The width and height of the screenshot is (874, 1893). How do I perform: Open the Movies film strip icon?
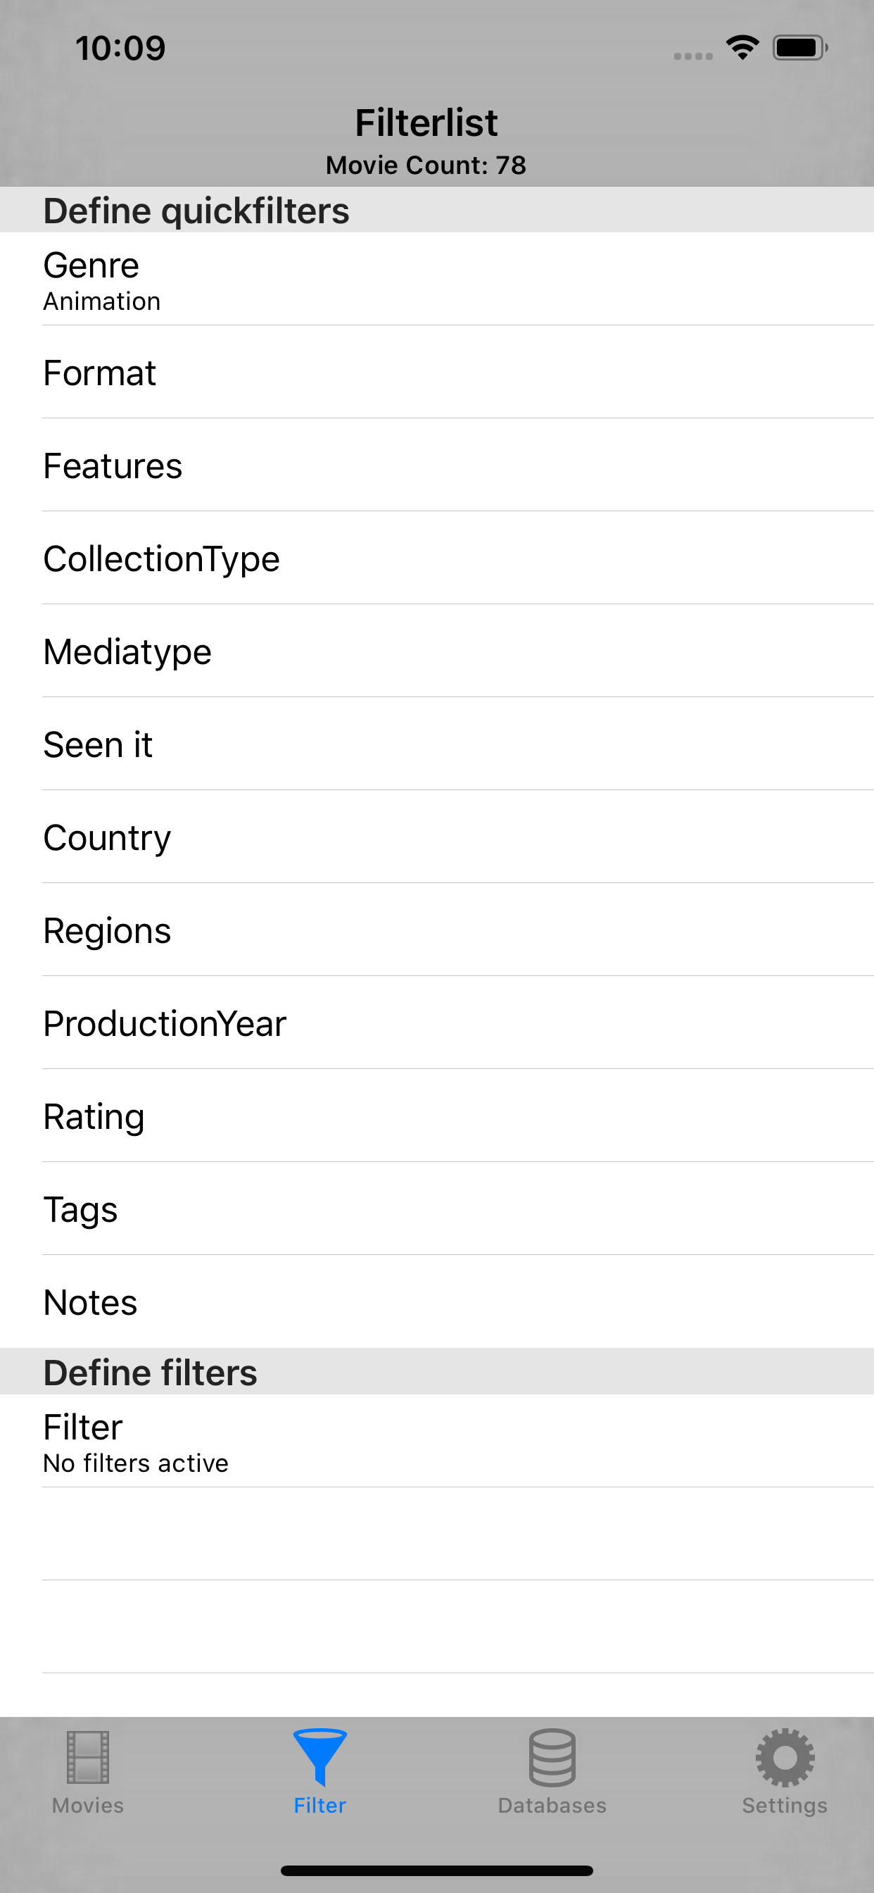87,1757
